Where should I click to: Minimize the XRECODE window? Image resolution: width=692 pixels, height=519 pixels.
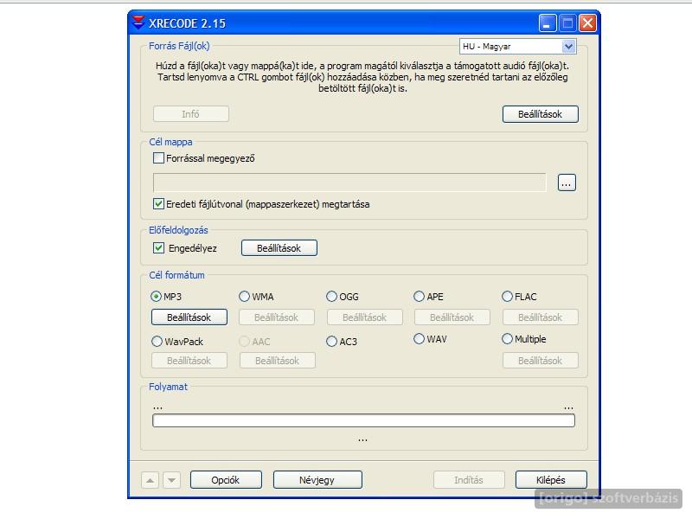(548, 23)
